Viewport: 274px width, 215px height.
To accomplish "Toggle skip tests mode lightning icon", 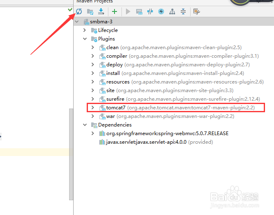I will (x=161, y=11).
